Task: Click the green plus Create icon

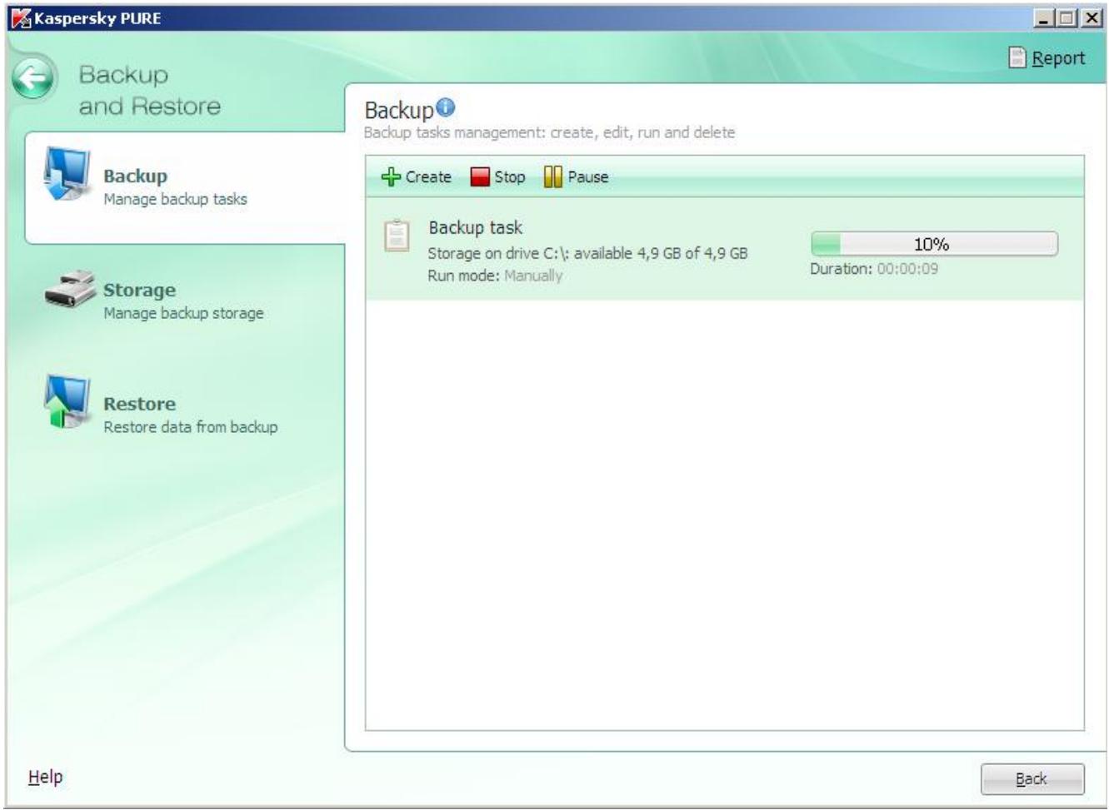Action: coord(391,176)
